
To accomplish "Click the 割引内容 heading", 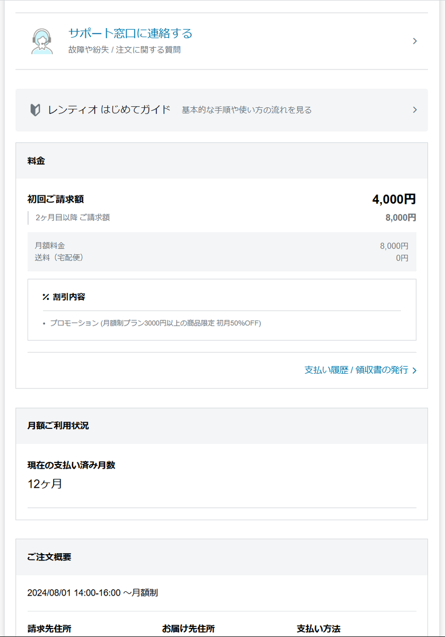I will click(x=69, y=297).
